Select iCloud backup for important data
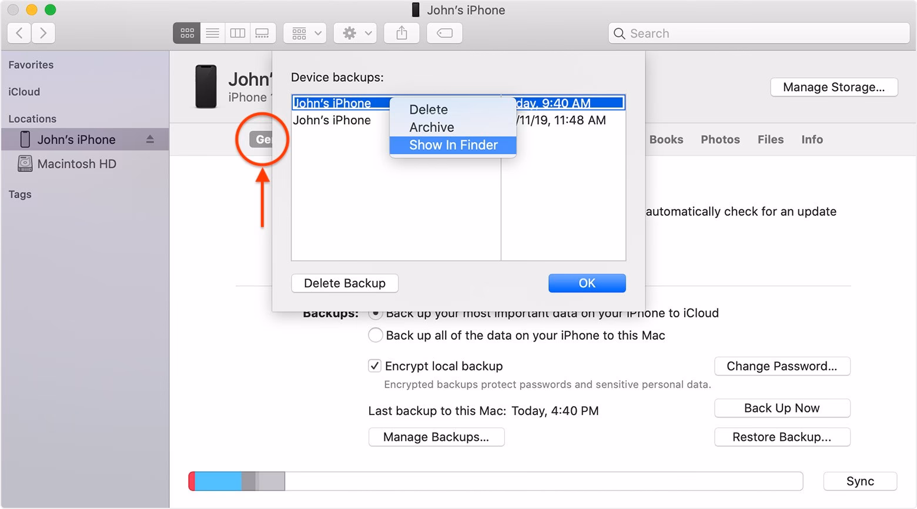The width and height of the screenshot is (917, 509). pos(376,313)
